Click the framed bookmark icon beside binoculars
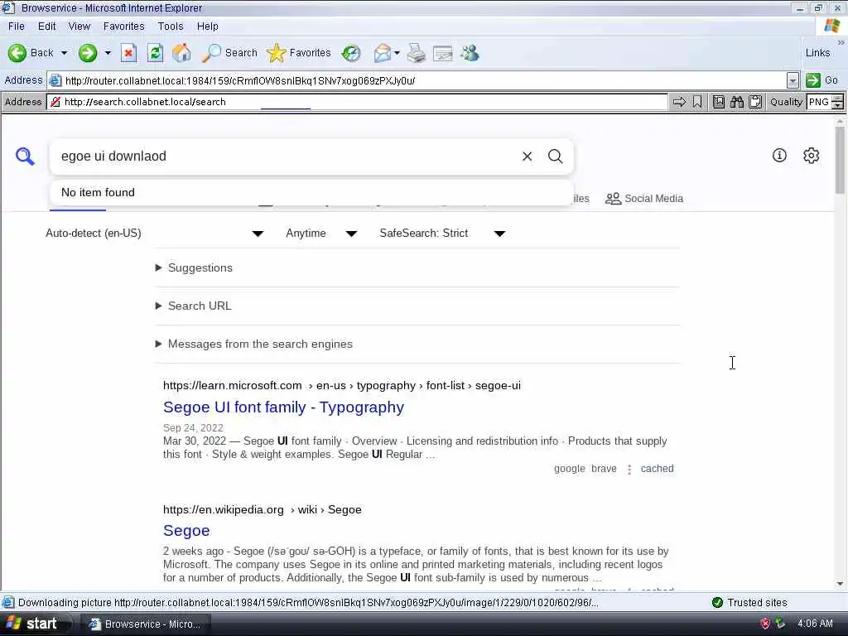This screenshot has height=636, width=848. (x=718, y=102)
